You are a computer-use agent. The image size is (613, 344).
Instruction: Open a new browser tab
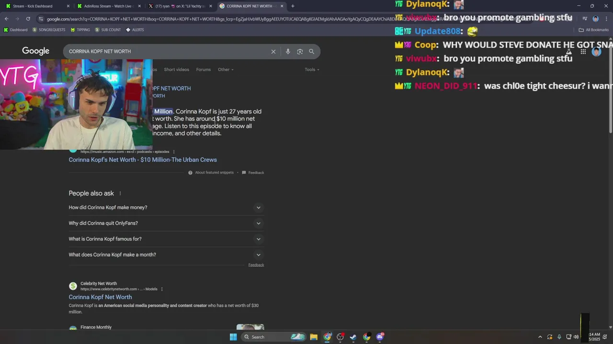[x=293, y=6]
